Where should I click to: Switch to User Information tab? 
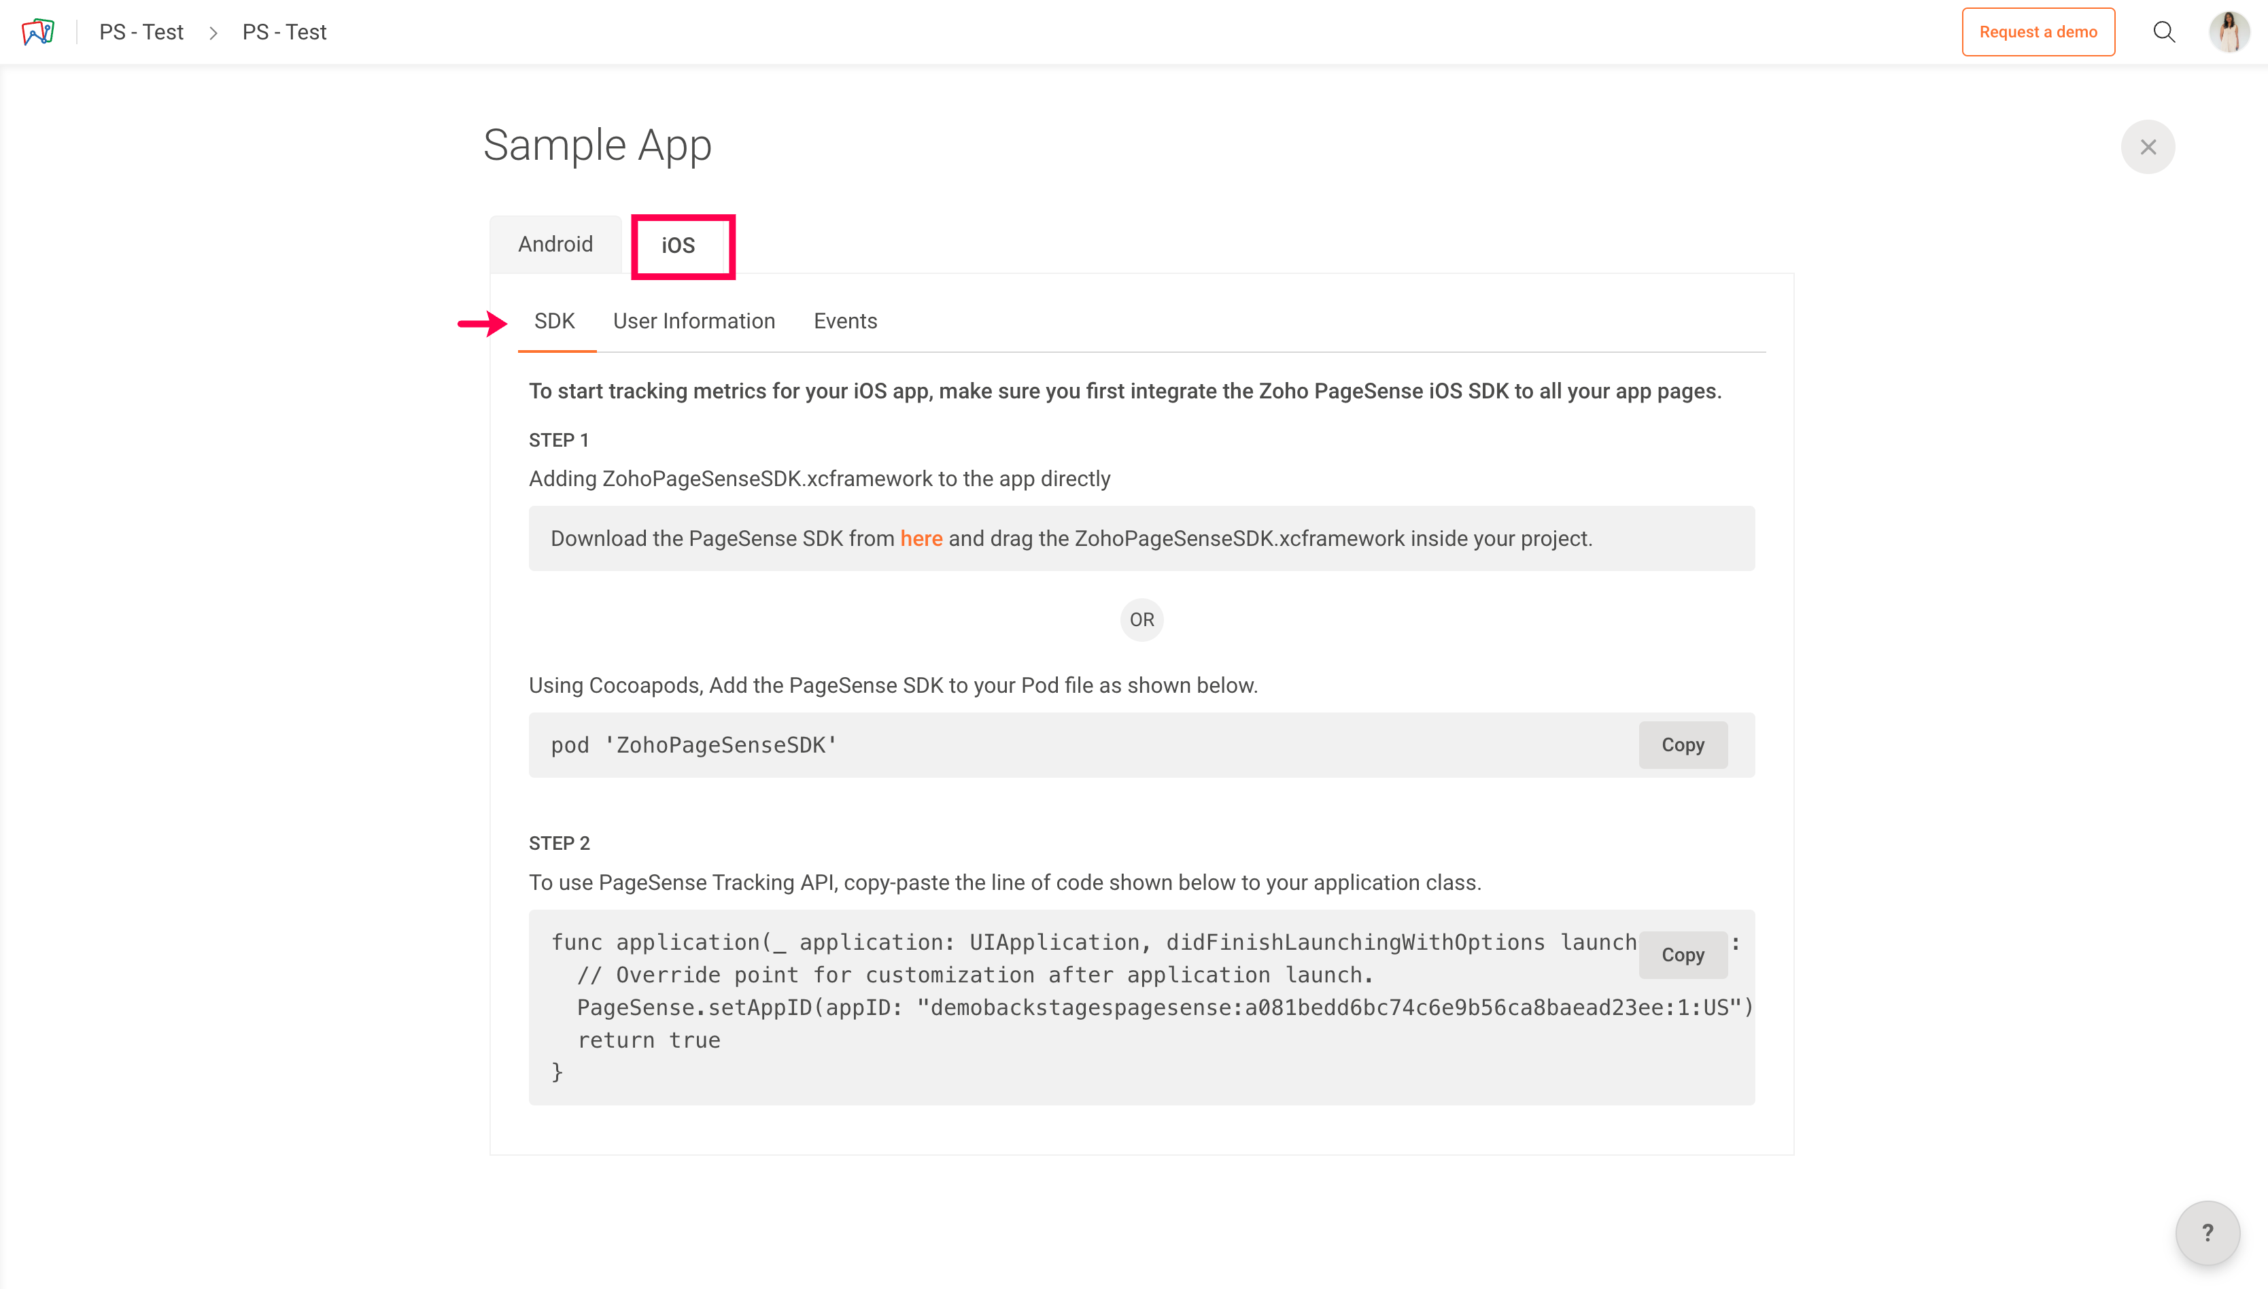click(x=693, y=322)
